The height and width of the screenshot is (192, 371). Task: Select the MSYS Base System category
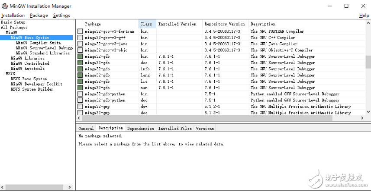click(29, 79)
